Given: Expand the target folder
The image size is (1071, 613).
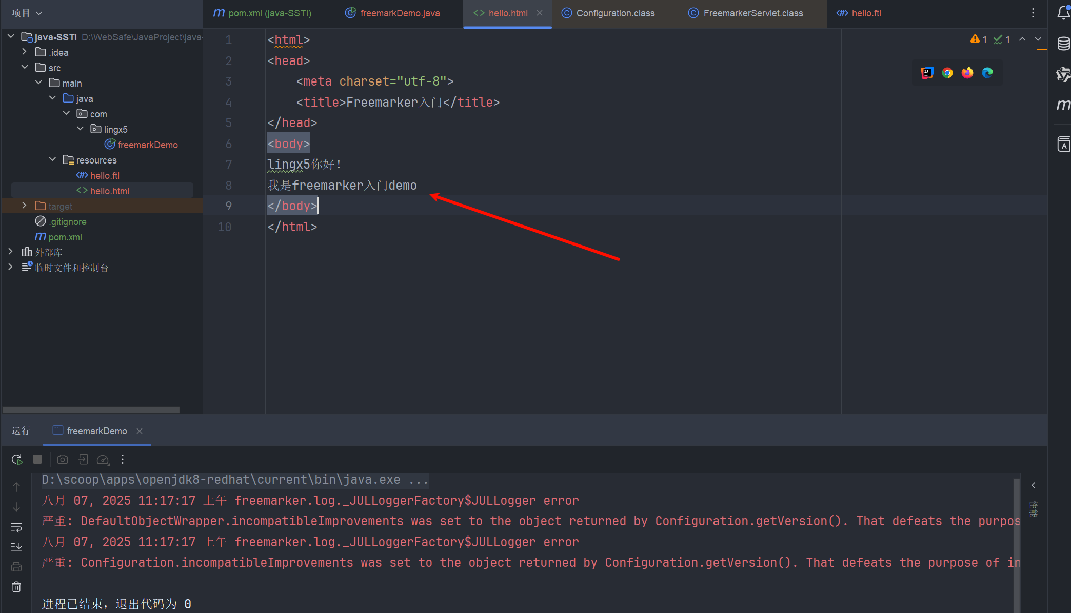Looking at the screenshot, I should 24,206.
